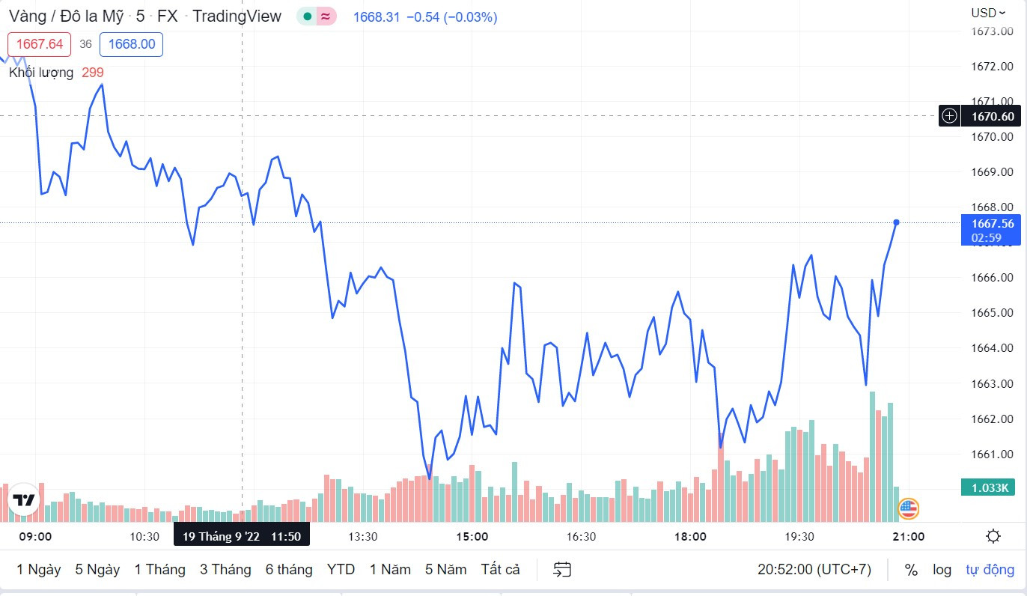Select the 1 Ngày time range

point(39,570)
